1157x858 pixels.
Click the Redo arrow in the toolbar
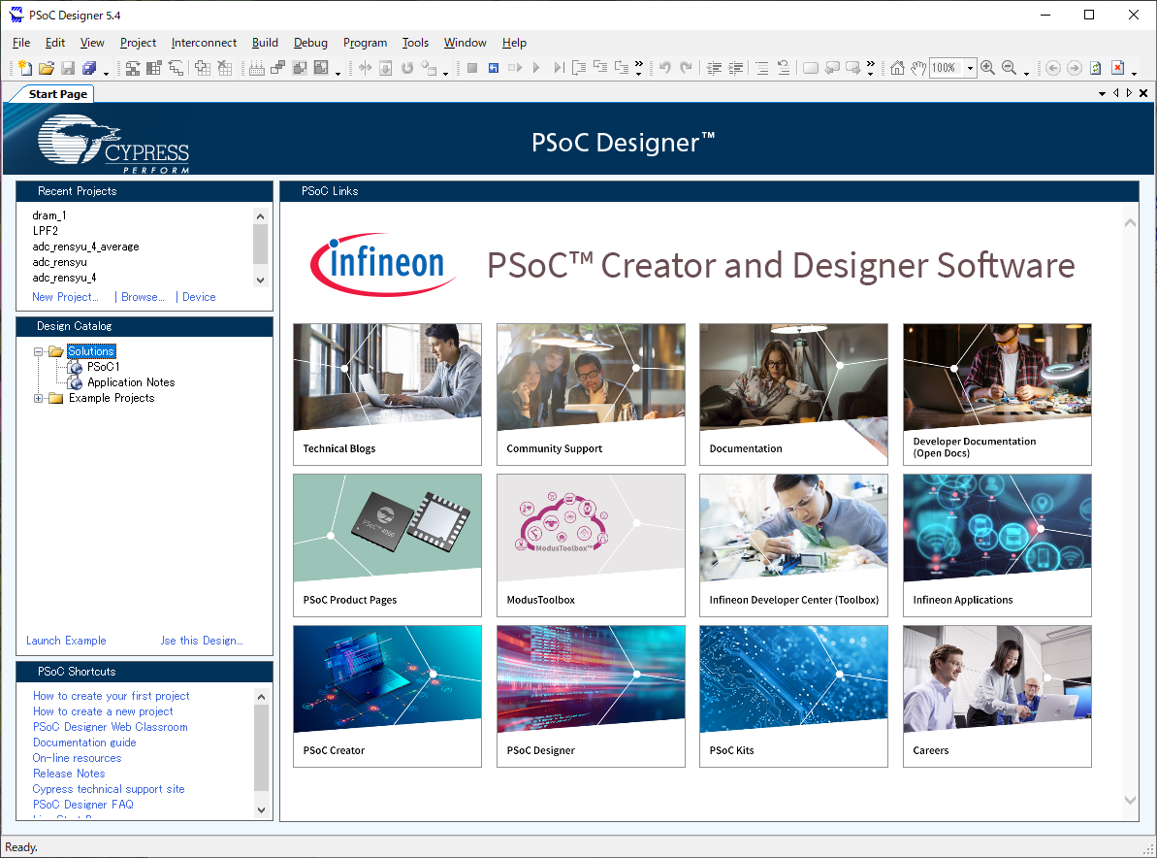(x=687, y=68)
